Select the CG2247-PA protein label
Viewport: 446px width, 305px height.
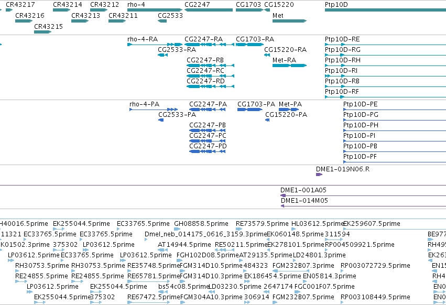(208, 104)
